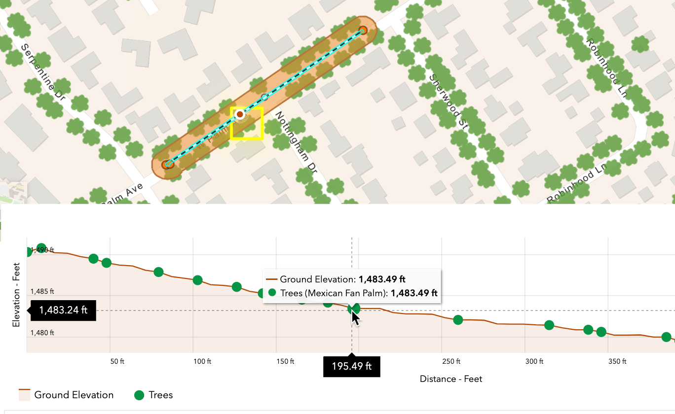Toggle the Ground Elevation legend item

coord(67,395)
